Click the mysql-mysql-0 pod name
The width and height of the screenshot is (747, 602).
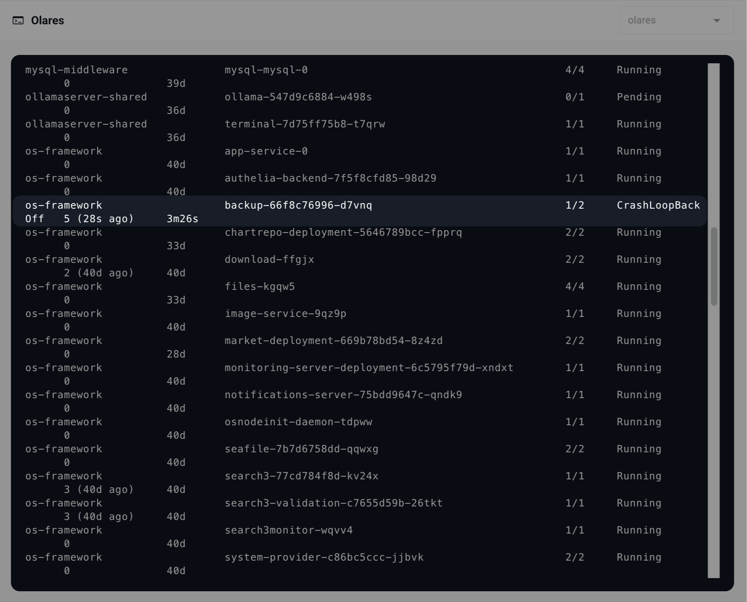tap(266, 70)
